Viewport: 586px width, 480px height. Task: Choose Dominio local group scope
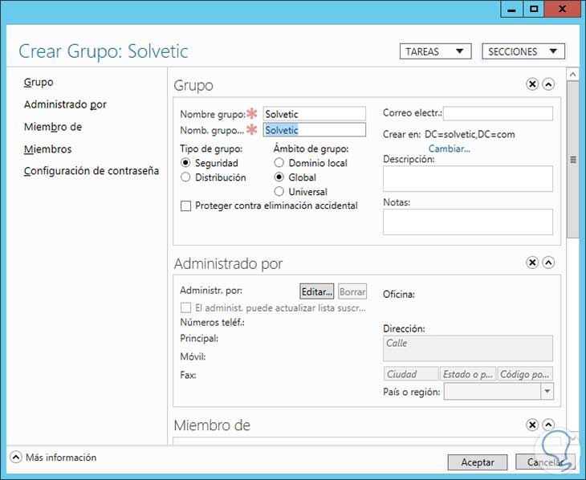point(279,163)
